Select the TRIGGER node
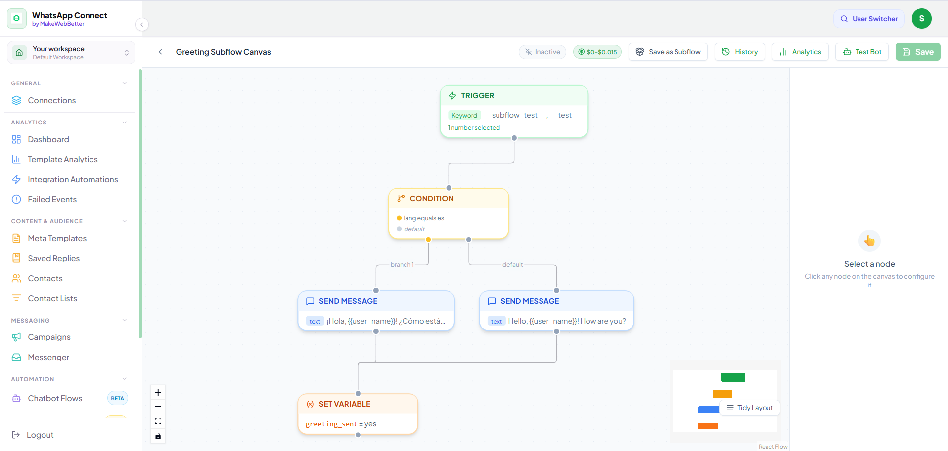The width and height of the screenshot is (948, 451). 514,112
